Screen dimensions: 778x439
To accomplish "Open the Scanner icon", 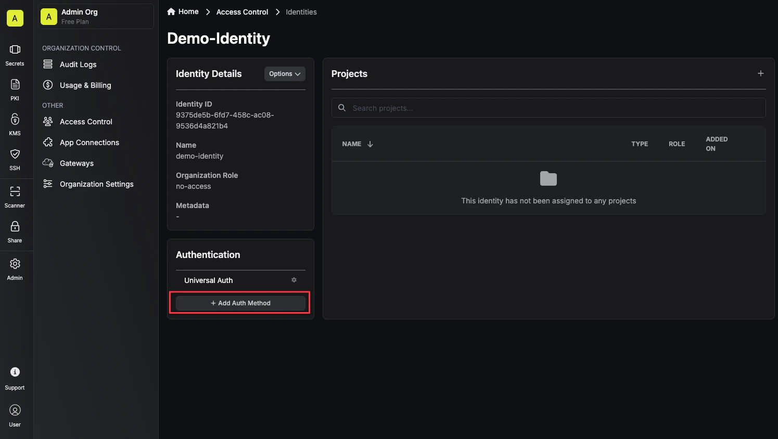I will tap(15, 191).
